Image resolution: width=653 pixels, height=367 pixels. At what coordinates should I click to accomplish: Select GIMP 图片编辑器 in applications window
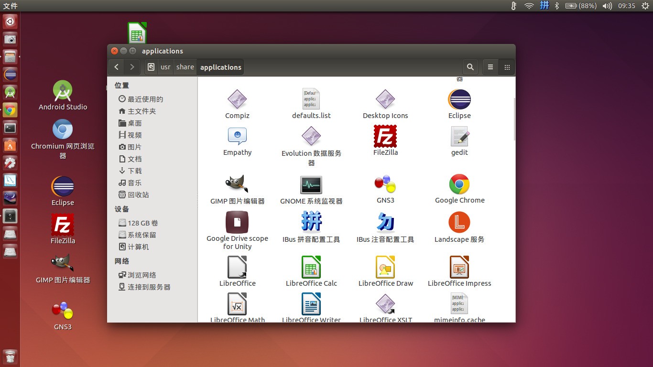coord(237,189)
